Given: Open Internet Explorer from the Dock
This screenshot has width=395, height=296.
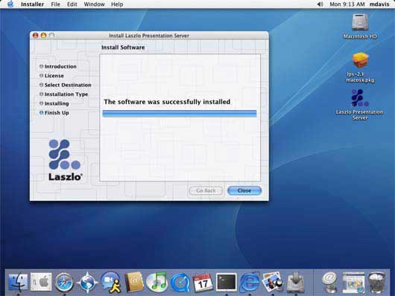Looking at the screenshot, I should (x=249, y=283).
